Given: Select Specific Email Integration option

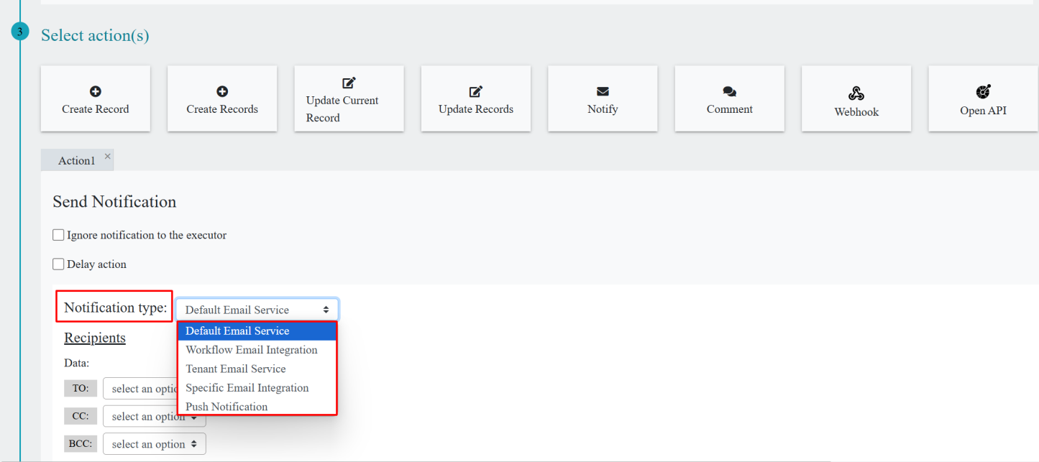Looking at the screenshot, I should (x=257, y=388).
